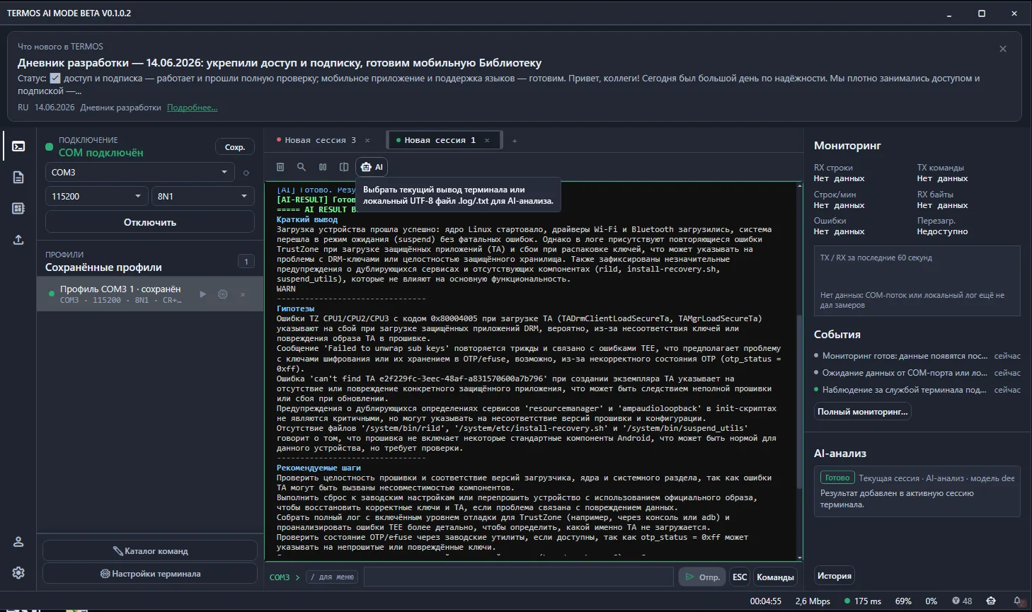This screenshot has height=612, width=1032.
Task: Open the COM3 port dropdown
Action: click(140, 173)
